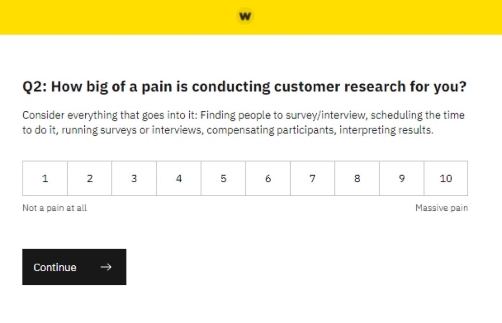Select rating 7 on the scale
This screenshot has height=323, width=502.
[313, 179]
